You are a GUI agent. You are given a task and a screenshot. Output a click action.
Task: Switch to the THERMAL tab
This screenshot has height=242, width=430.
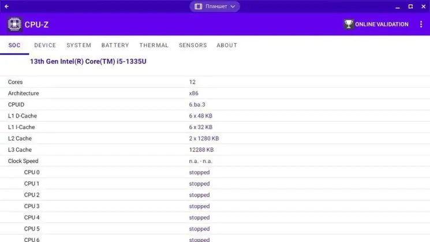154,45
